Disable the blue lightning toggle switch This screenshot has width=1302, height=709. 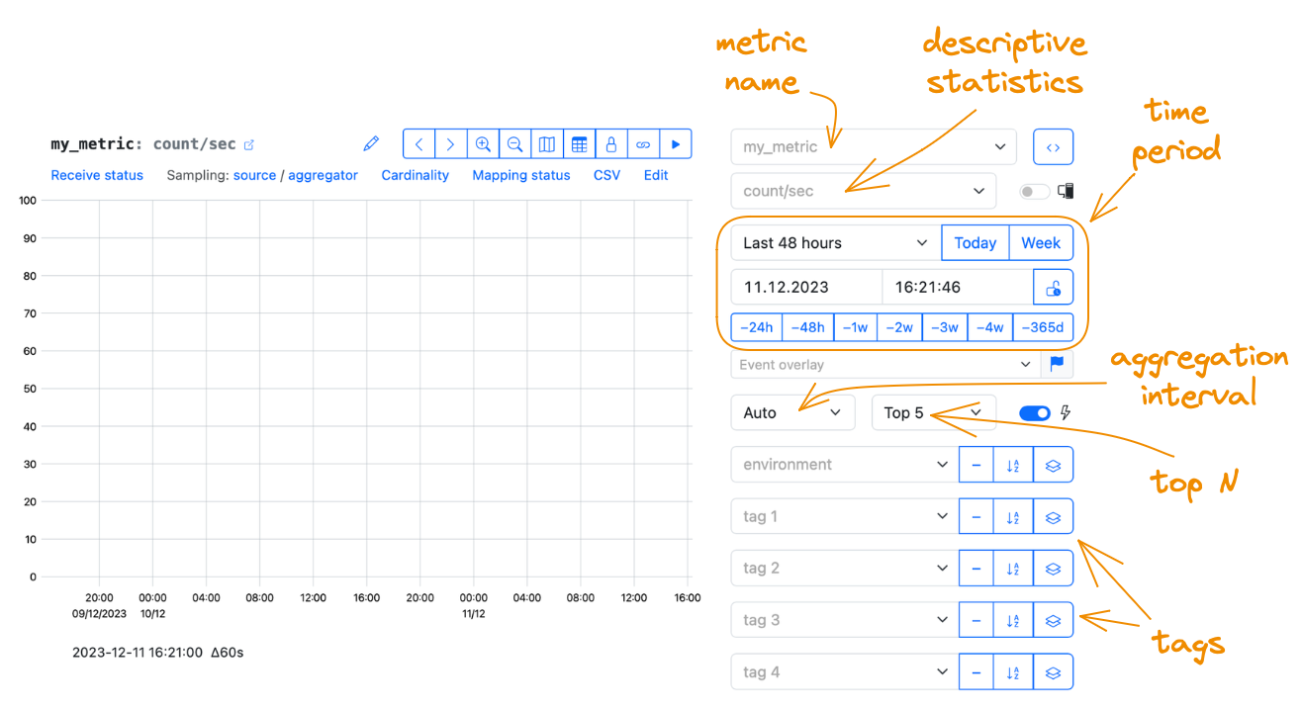[1035, 413]
